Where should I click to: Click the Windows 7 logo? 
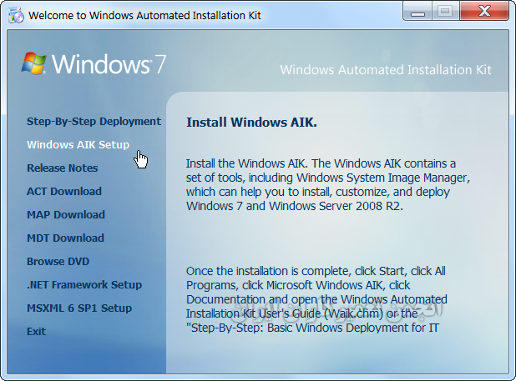tap(94, 63)
